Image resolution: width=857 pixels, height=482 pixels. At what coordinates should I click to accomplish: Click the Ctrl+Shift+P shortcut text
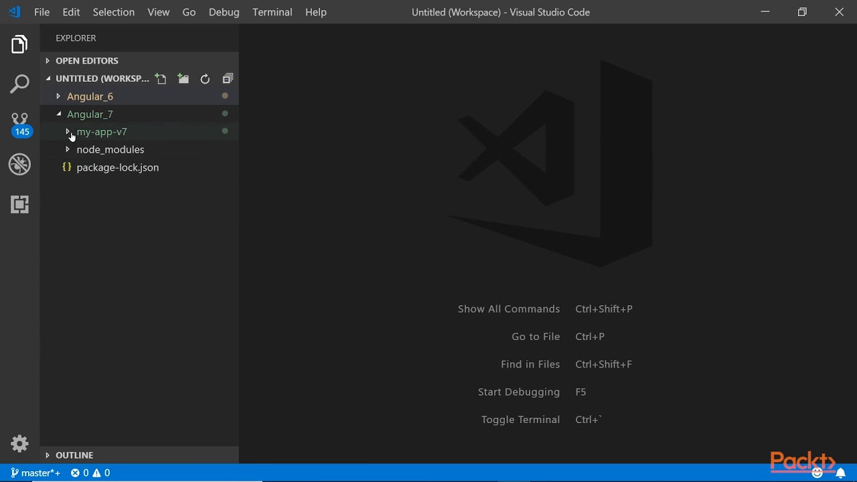point(604,309)
